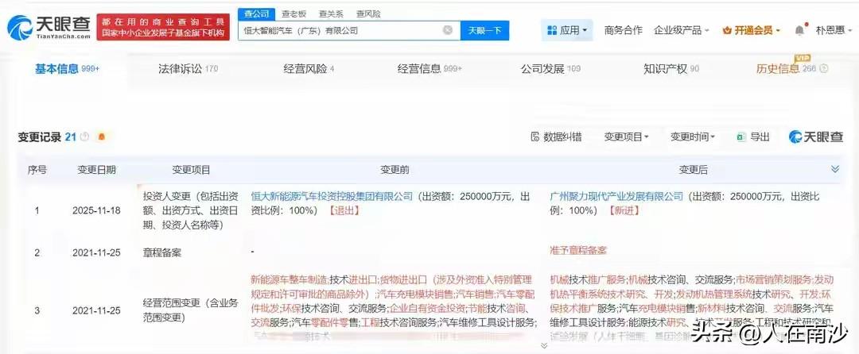Image resolution: width=859 pixels, height=354 pixels.
Task: Switch to the 基本信息 tab
Action: tap(67, 69)
